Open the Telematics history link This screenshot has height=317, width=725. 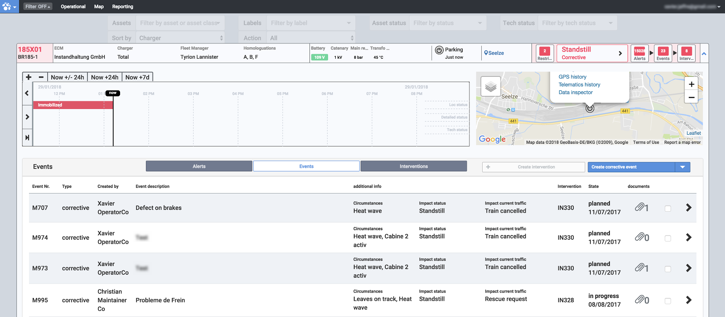(579, 85)
